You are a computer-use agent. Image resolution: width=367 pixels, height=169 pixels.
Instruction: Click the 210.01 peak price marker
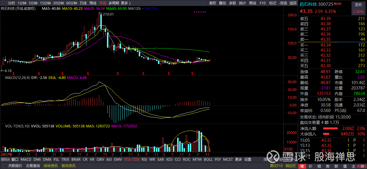pyautogui.click(x=108, y=14)
